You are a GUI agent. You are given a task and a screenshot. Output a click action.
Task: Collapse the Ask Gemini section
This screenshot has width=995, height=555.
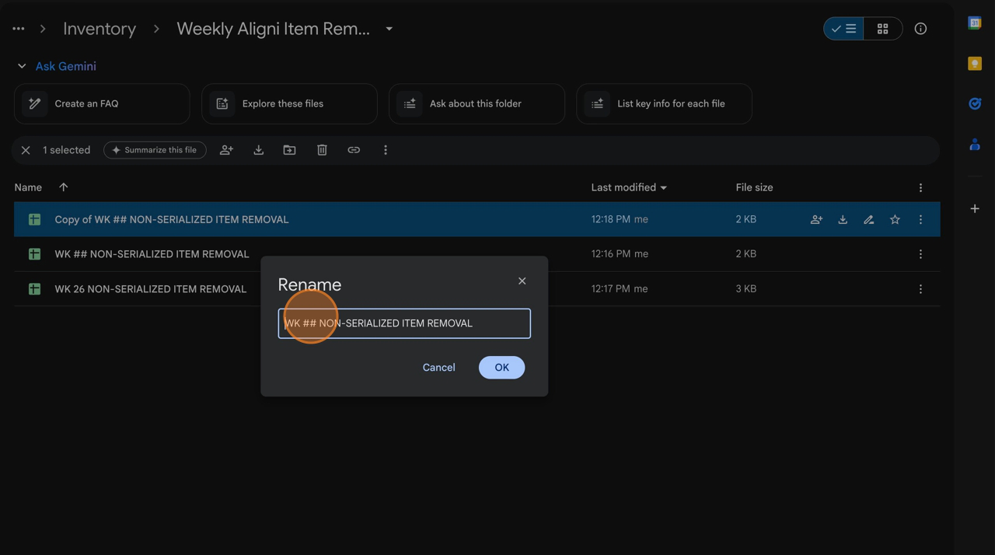(22, 66)
